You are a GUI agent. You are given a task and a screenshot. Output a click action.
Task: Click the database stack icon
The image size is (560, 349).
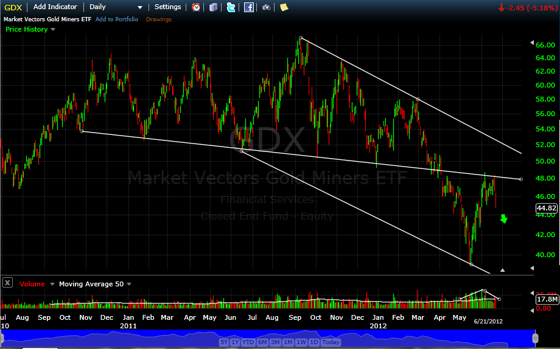214,7
